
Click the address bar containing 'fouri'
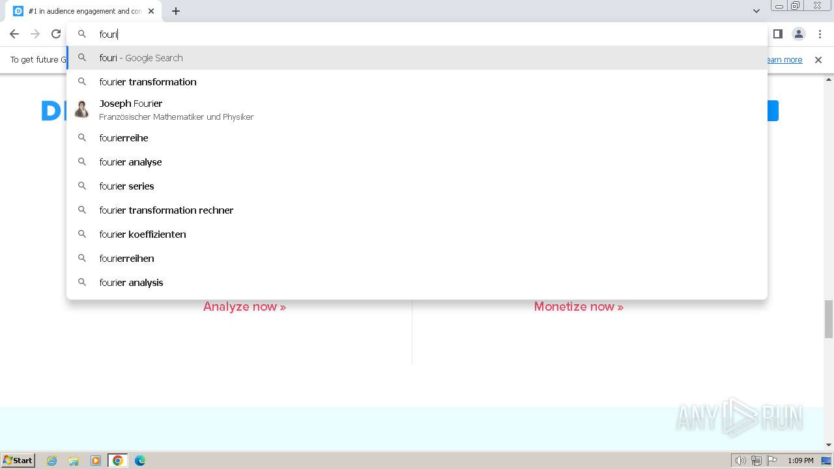(x=417, y=34)
